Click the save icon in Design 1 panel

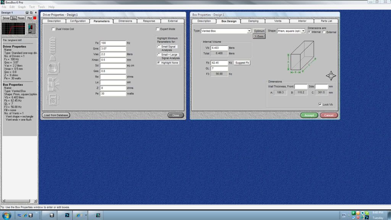pos(27,13)
